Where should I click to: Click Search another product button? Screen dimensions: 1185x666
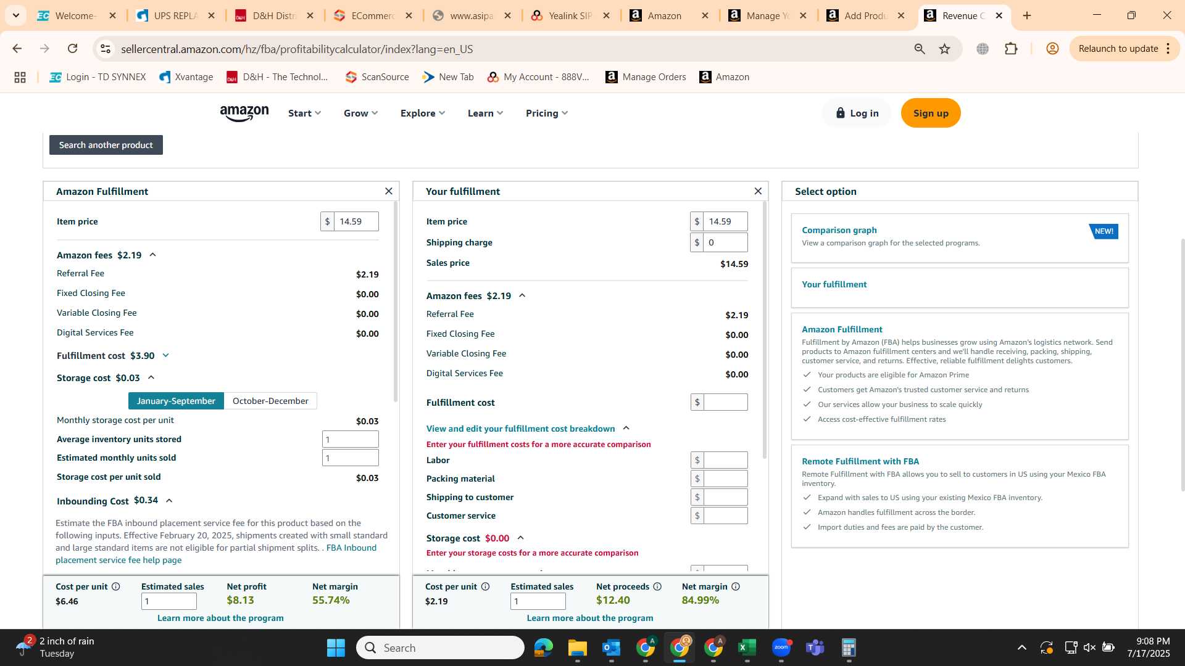pyautogui.click(x=106, y=145)
